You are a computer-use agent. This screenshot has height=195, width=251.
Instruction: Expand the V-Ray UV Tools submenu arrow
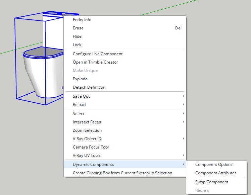183,155
